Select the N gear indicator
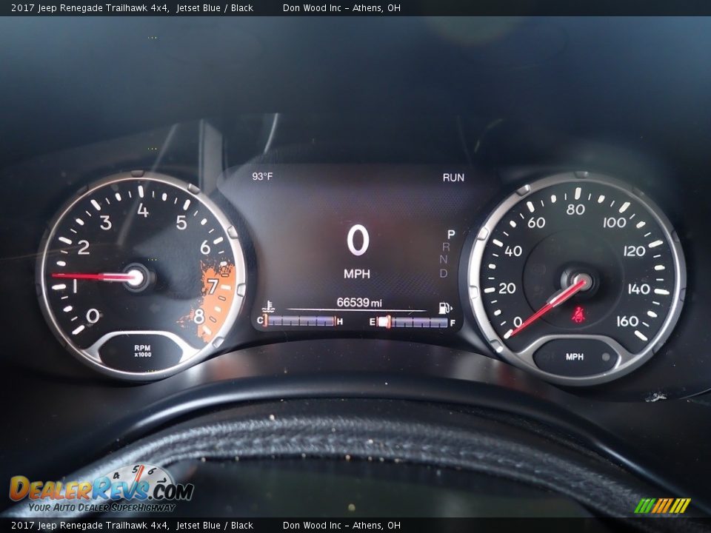This screenshot has width=711, height=533. tap(444, 260)
